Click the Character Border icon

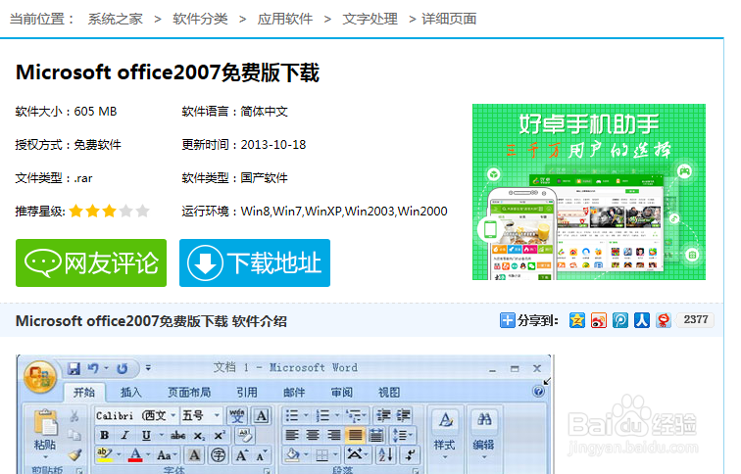pos(262,416)
